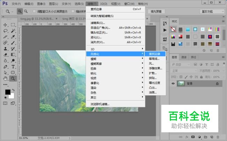Toggle zoom all windows checkbox
This screenshot has height=141, width=227.
coord(73,11)
